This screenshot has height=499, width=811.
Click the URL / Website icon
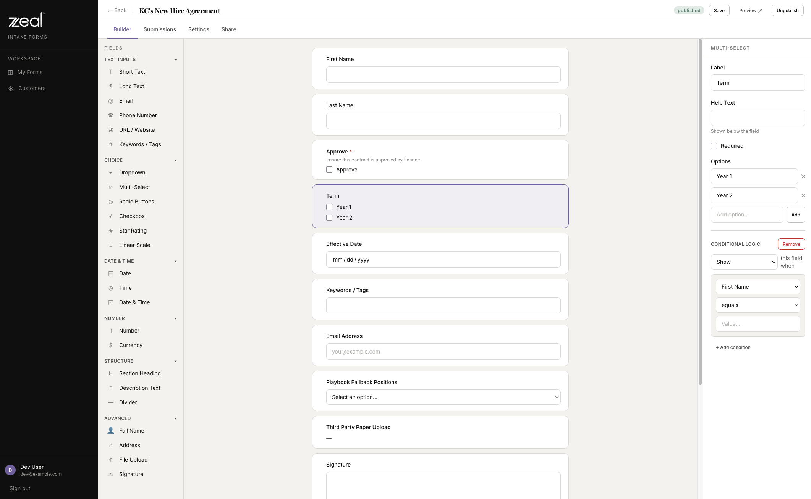pos(111,130)
